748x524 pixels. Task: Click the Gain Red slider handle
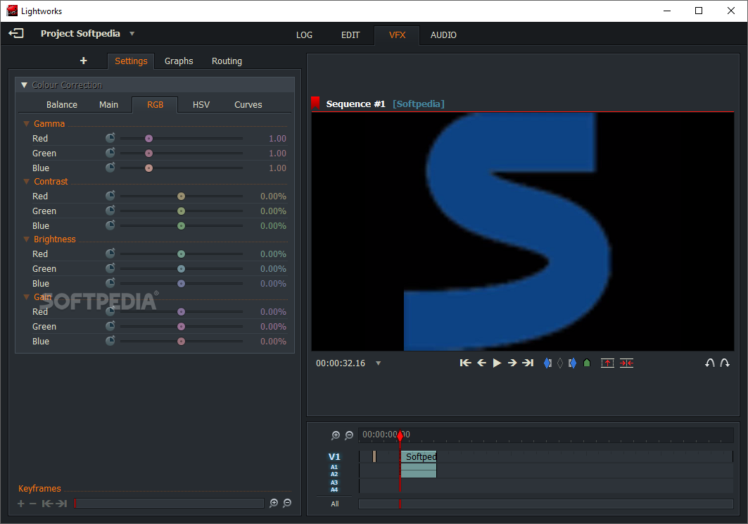point(181,312)
